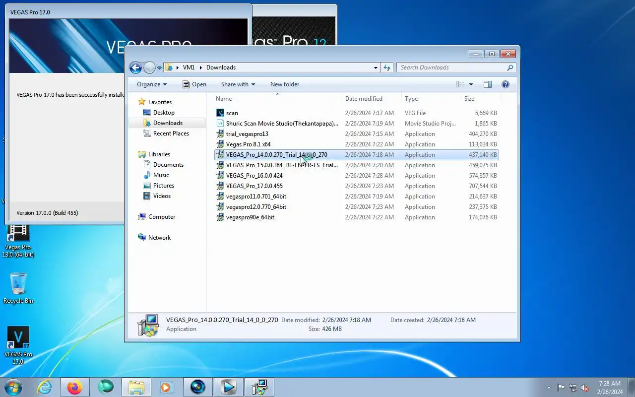Open Action Center flag in tray
The image size is (635, 397).
click(x=561, y=388)
